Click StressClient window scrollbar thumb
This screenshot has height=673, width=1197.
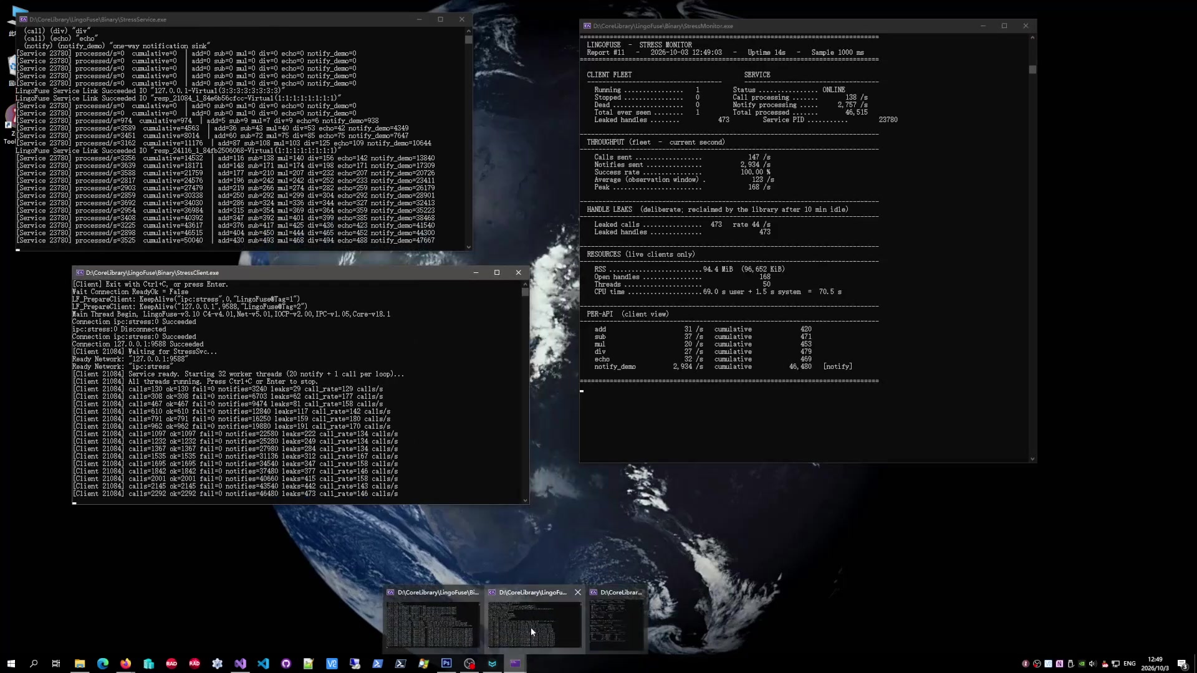point(525,292)
